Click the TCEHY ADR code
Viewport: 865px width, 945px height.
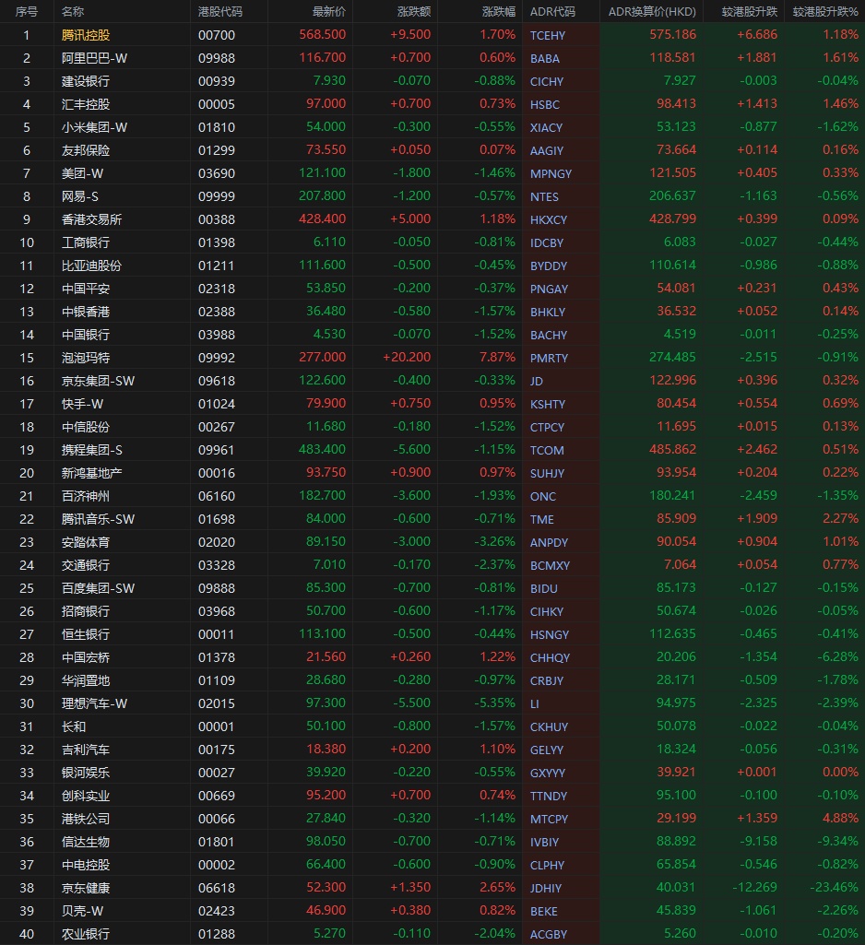[548, 35]
